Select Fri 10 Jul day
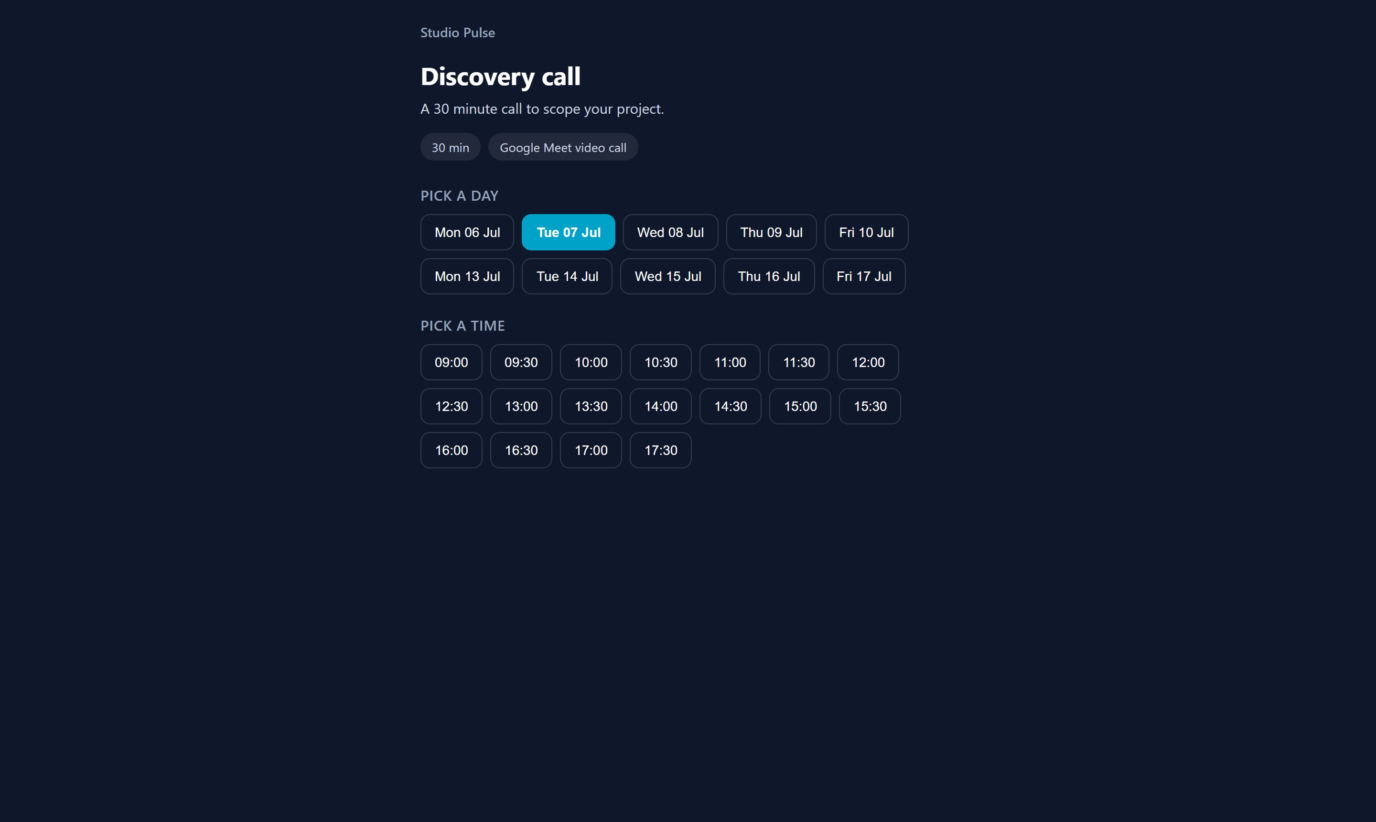This screenshot has width=1376, height=822. click(x=866, y=232)
